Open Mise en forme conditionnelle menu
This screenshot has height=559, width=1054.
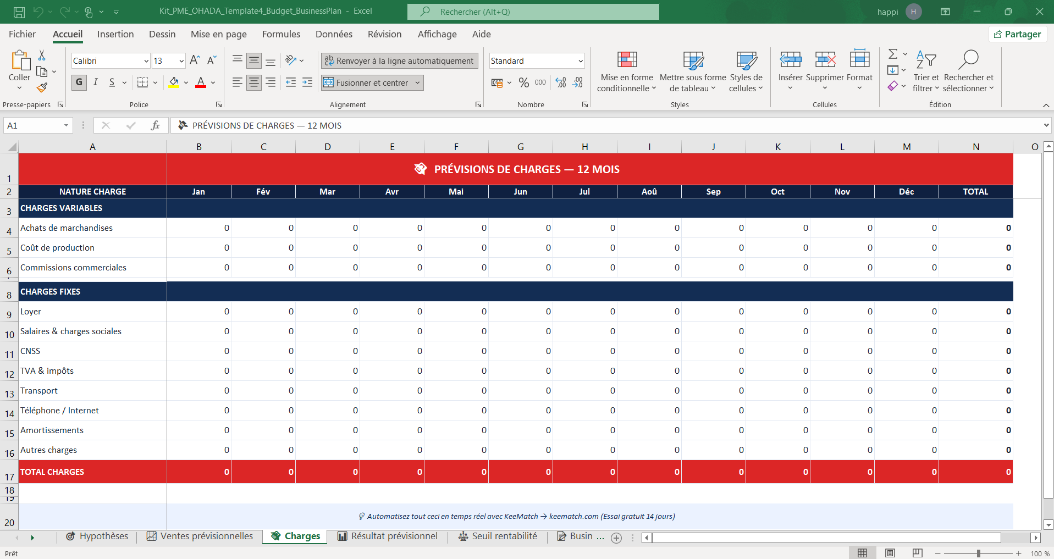click(x=627, y=71)
